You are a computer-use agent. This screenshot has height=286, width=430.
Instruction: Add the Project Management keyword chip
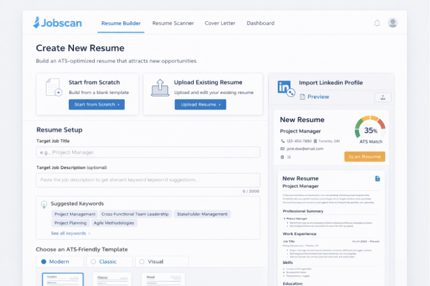[x=75, y=214]
